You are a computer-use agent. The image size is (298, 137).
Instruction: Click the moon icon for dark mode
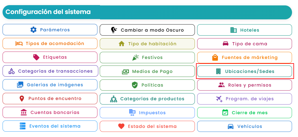(114, 30)
